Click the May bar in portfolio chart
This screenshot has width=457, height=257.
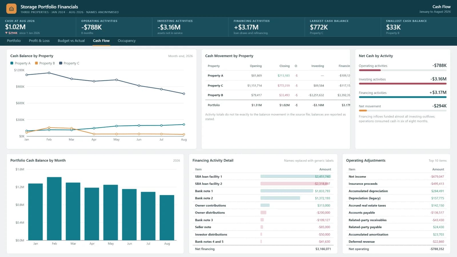tap(111, 212)
